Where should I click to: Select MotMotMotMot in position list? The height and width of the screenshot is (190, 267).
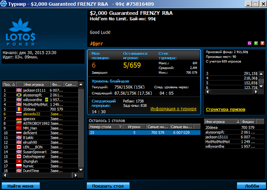[x=40, y=105]
